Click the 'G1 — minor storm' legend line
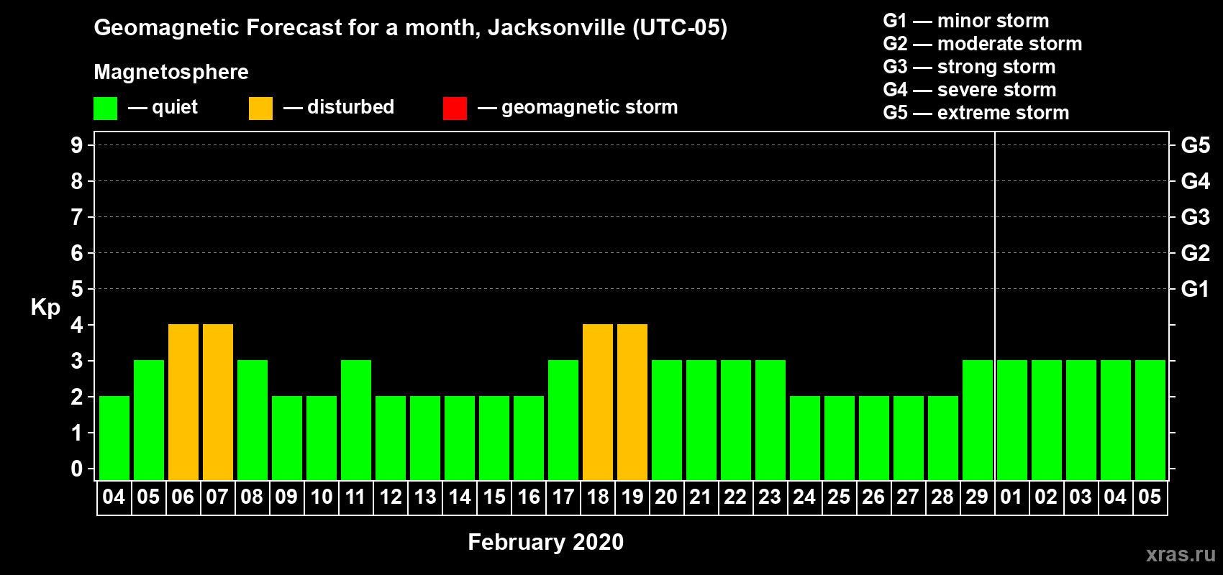 tap(966, 21)
